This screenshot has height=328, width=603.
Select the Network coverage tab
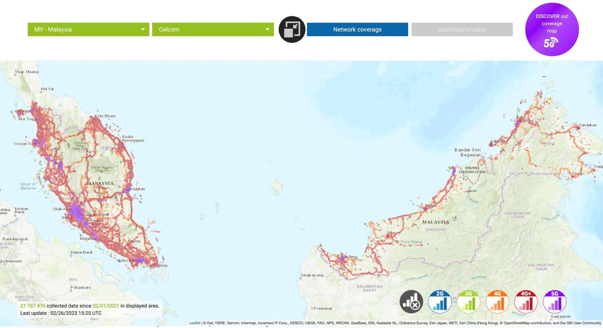[357, 29]
